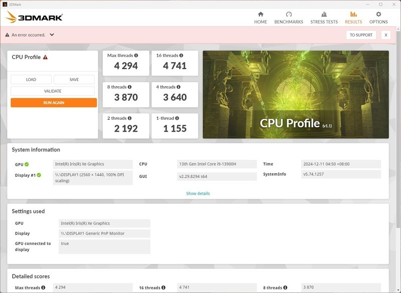Click the warning triangle in error banner
401x293 pixels.
pyautogui.click(x=7, y=35)
